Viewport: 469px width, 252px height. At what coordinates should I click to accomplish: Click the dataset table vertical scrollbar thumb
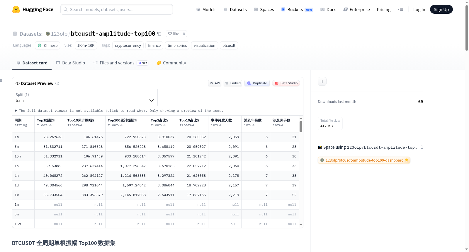tap(301, 126)
